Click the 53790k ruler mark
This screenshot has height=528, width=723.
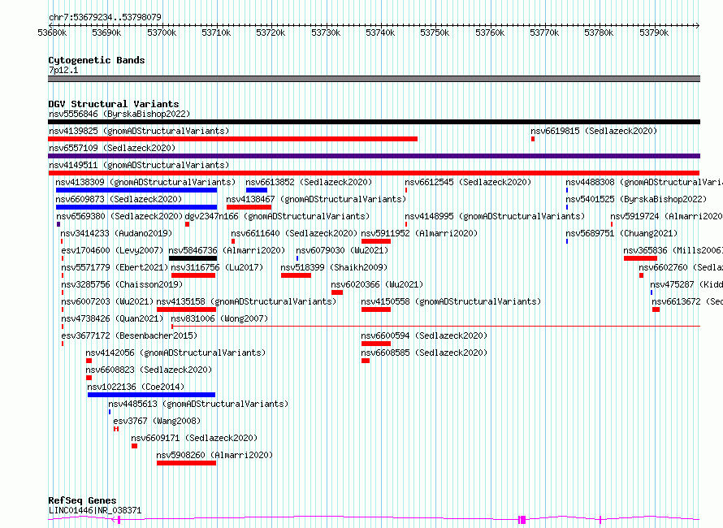point(654,32)
